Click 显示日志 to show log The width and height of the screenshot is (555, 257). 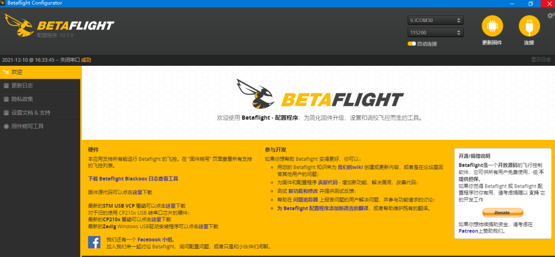(x=541, y=60)
